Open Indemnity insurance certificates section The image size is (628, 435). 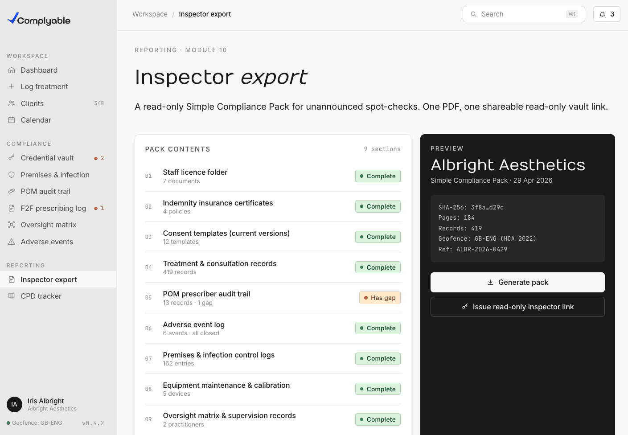tap(273, 206)
